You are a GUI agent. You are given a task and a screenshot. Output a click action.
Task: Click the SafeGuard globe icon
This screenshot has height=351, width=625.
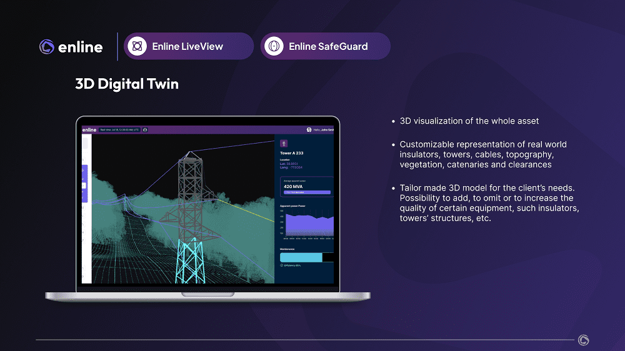274,46
